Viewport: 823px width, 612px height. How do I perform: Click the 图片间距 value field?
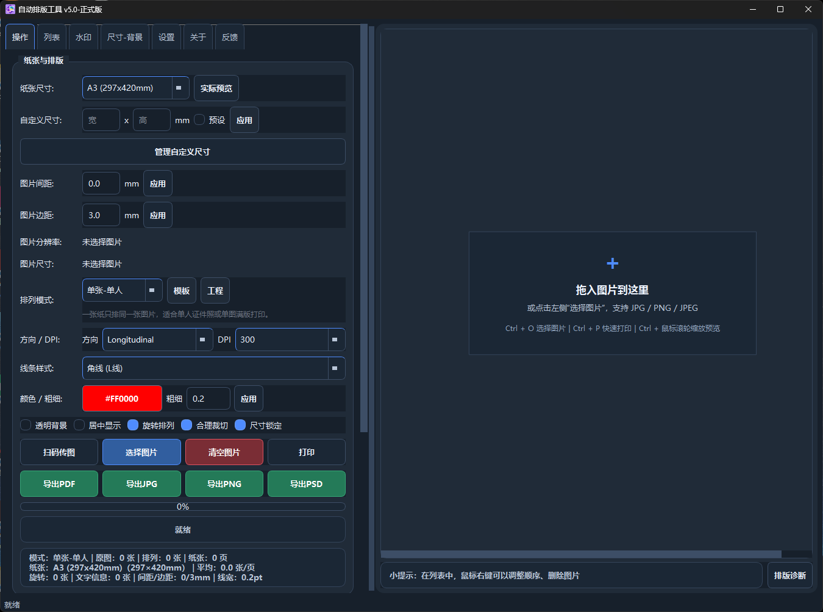click(101, 183)
